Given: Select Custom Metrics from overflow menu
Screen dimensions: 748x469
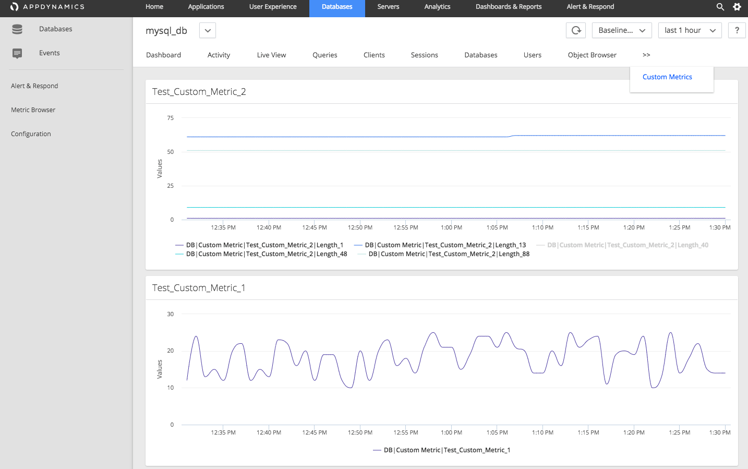Looking at the screenshot, I should (667, 77).
